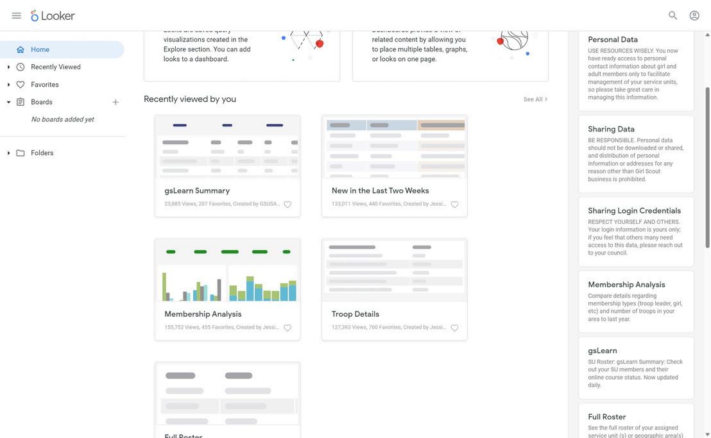Open gsLearn Summary title link

click(x=197, y=190)
